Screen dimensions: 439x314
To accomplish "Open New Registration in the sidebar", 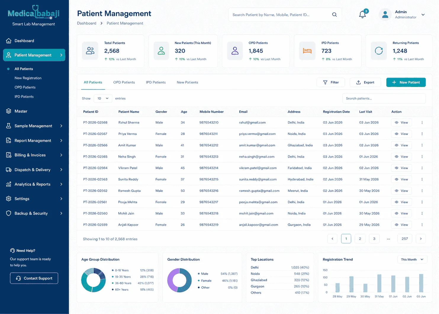I will pyautogui.click(x=28, y=78).
